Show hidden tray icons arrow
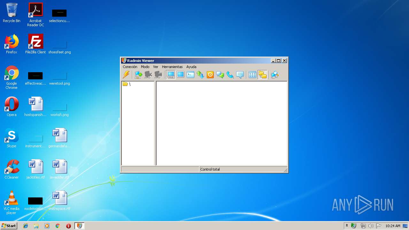The height and width of the screenshot is (230, 409). (x=347, y=226)
